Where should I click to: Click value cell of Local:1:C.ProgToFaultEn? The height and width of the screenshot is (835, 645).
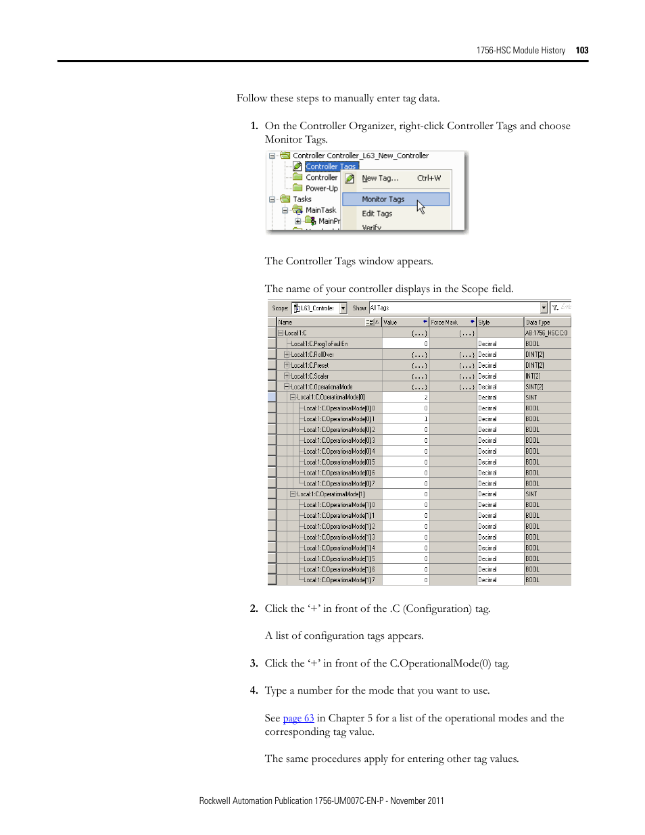(x=406, y=344)
